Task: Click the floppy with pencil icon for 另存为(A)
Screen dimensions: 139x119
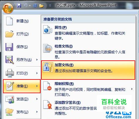Action: pos(9,60)
